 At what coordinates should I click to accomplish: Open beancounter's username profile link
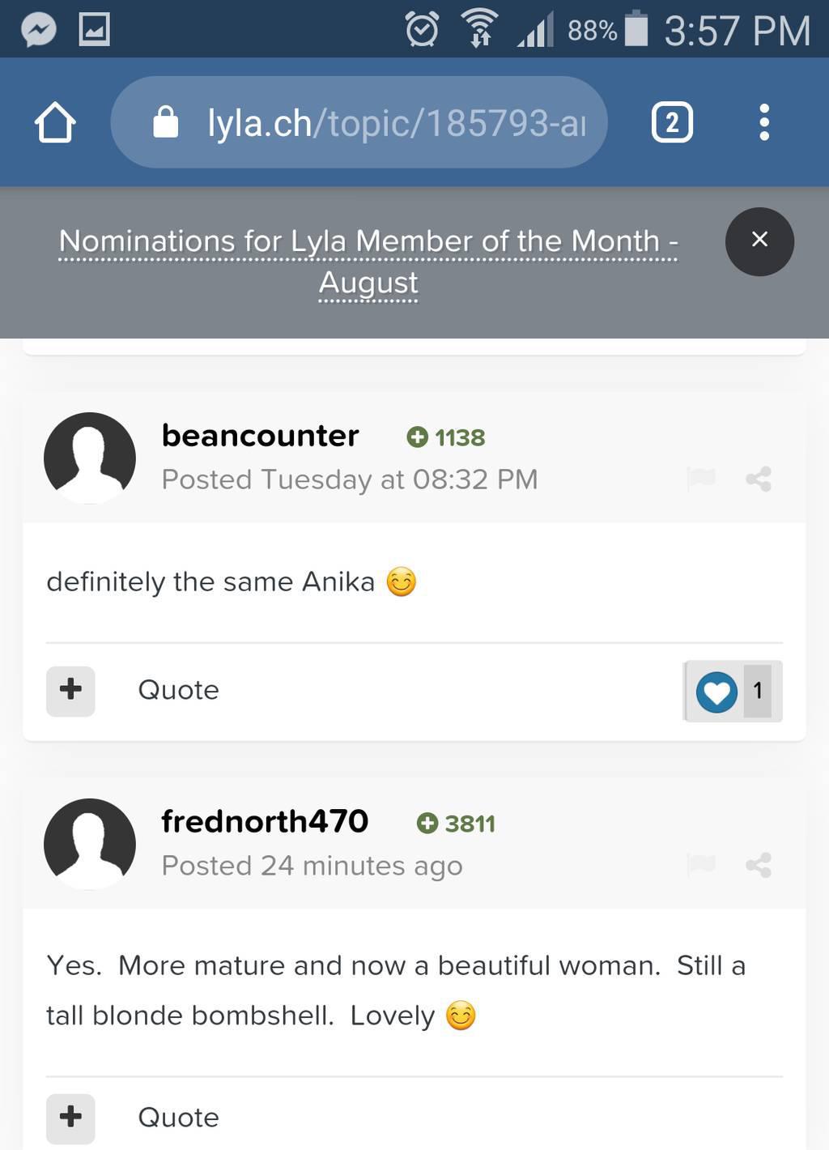click(260, 436)
